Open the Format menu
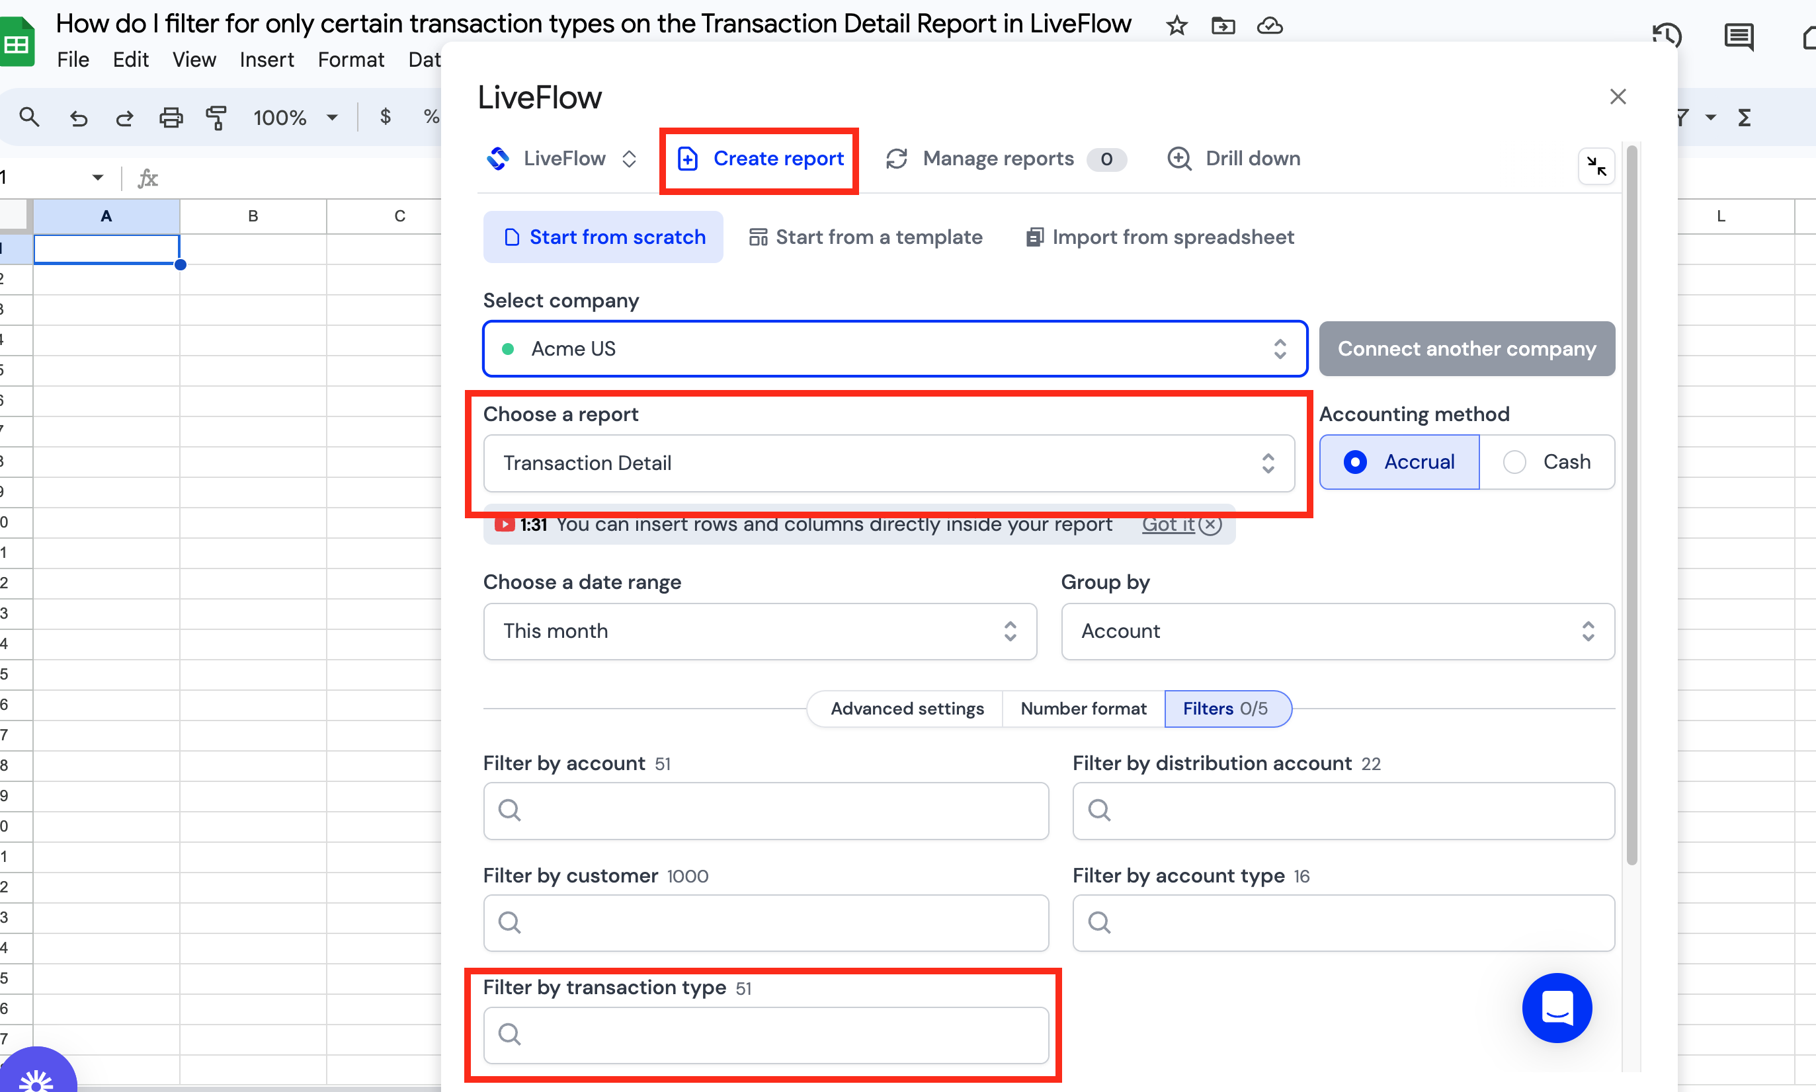The height and width of the screenshot is (1092, 1816). click(351, 59)
